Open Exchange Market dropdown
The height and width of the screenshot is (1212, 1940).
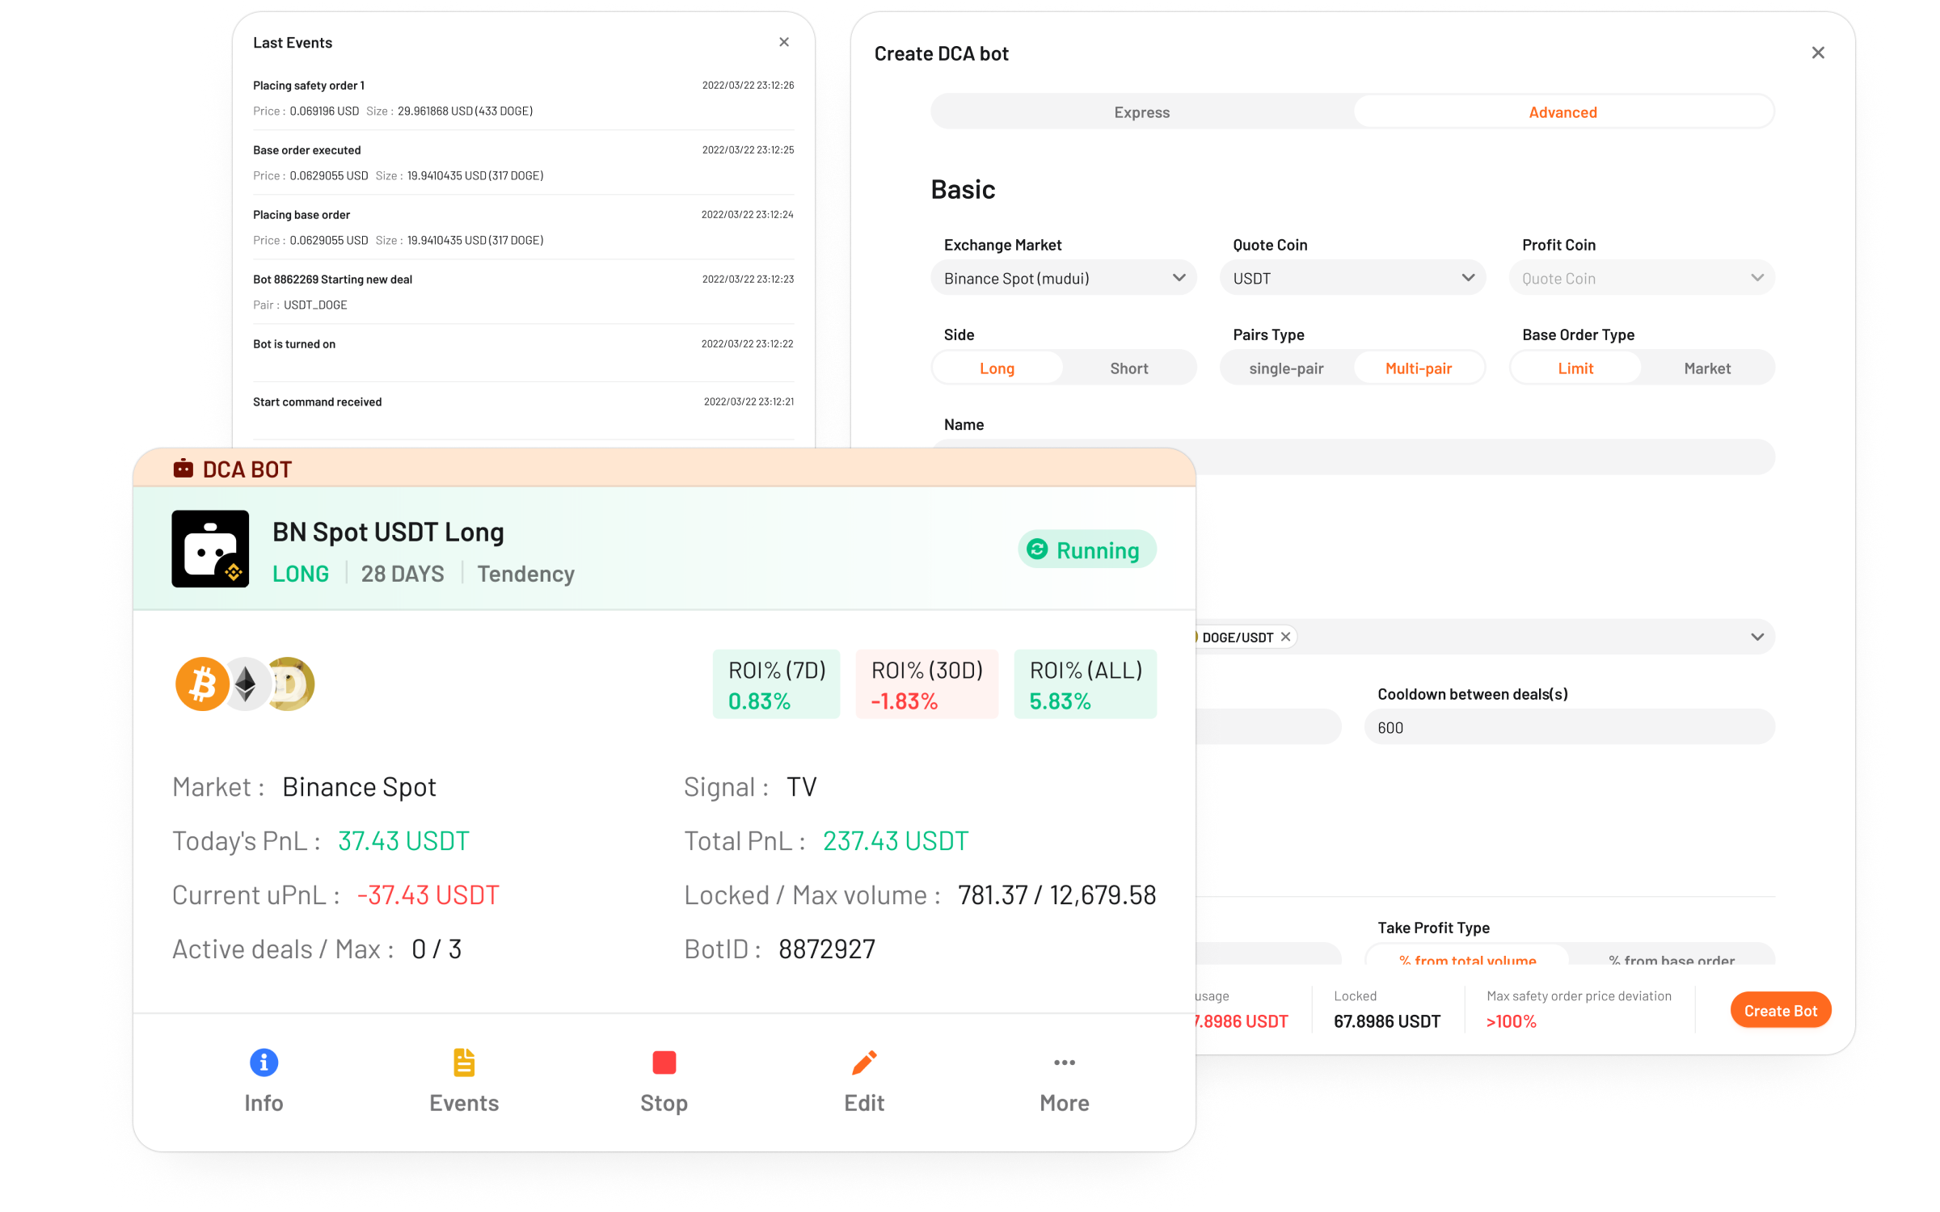click(1063, 278)
